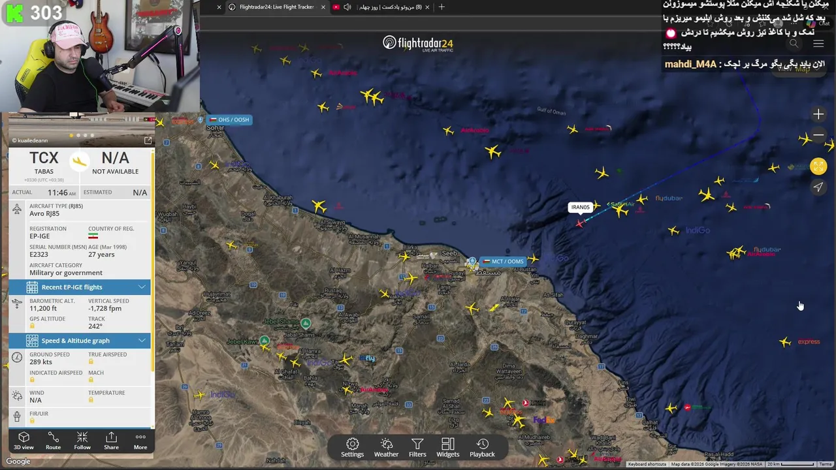The height and width of the screenshot is (470, 836).
Task: Share this flight via Share icon
Action: (x=111, y=441)
